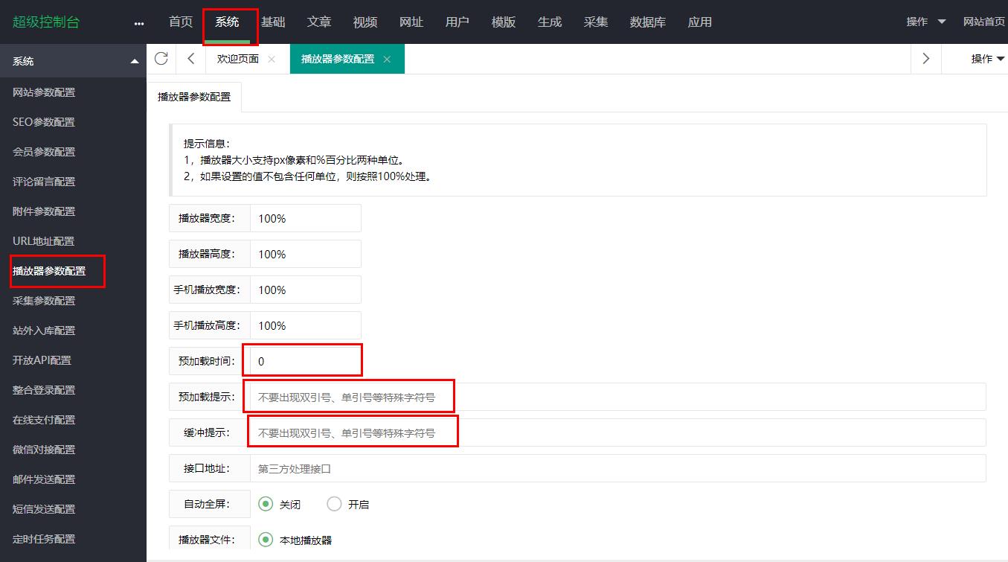This screenshot has width=1008, height=562.
Task: Close the 播放器参数配置 tab
Action: [x=387, y=60]
